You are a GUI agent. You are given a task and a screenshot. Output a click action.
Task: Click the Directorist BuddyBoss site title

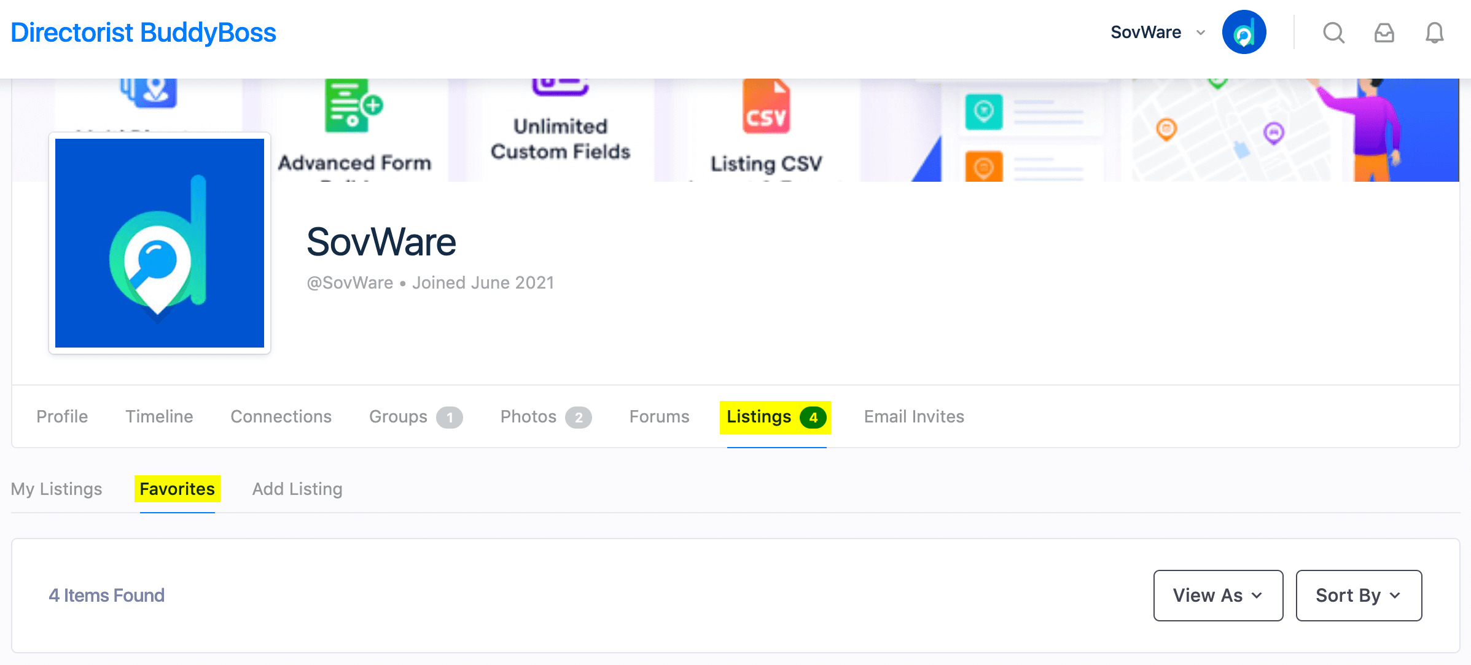pos(143,33)
